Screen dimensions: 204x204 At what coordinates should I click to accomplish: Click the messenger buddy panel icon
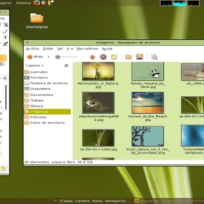50,3
